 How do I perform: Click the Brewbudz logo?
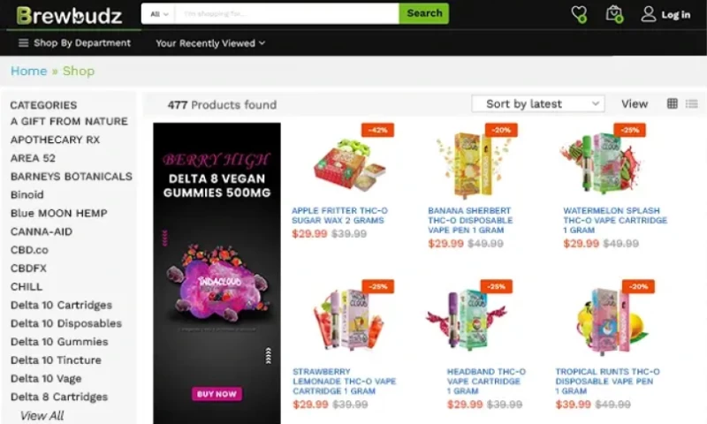pos(70,16)
